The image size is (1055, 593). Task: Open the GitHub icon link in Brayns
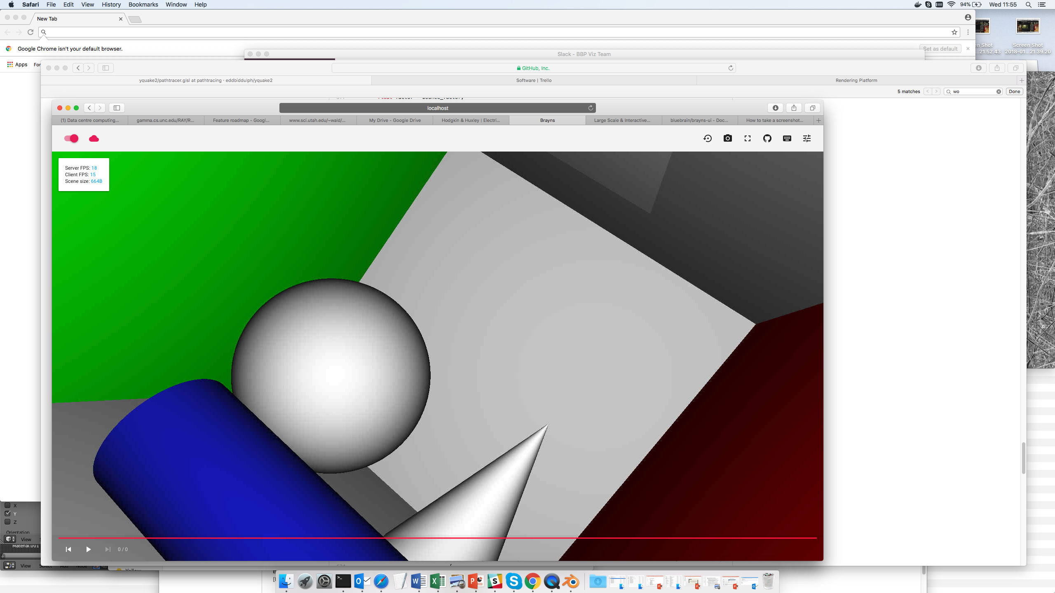[x=767, y=138]
